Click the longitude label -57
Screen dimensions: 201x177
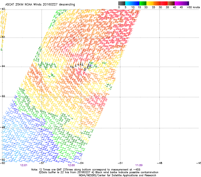[42, 163]
